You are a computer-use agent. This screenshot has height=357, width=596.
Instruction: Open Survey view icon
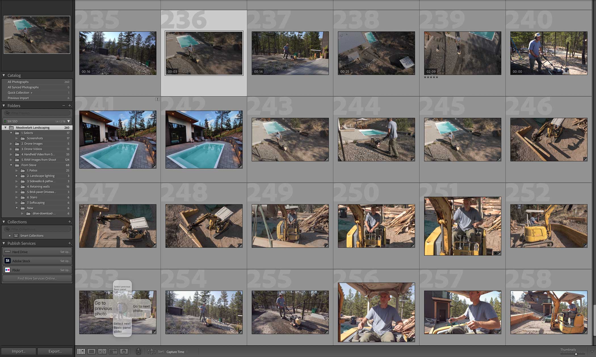pos(113,352)
